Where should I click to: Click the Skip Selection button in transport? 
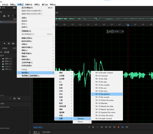pyautogui.click(x=127, y=127)
